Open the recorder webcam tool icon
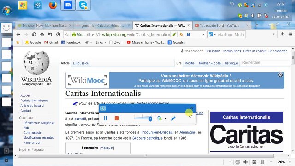295x166 pixels. 159,118
